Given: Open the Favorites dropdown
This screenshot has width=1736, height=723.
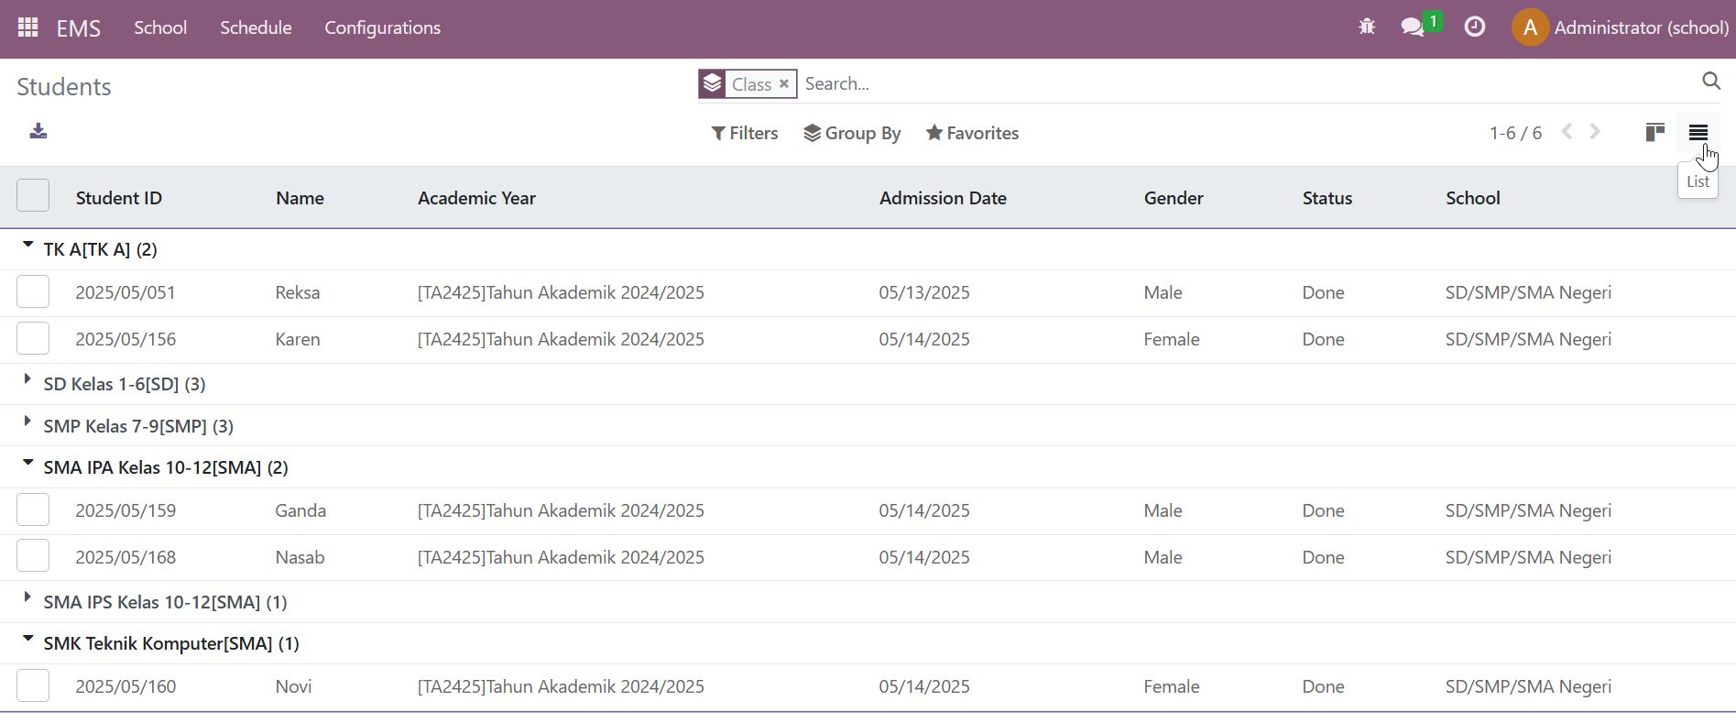Looking at the screenshot, I should 972,133.
